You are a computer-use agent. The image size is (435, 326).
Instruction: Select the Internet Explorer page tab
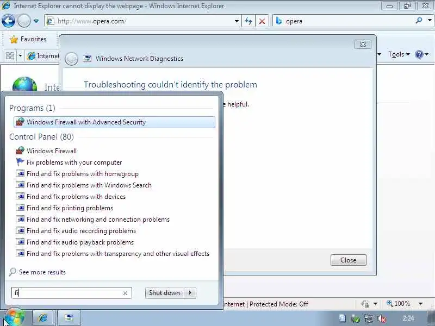[43, 56]
